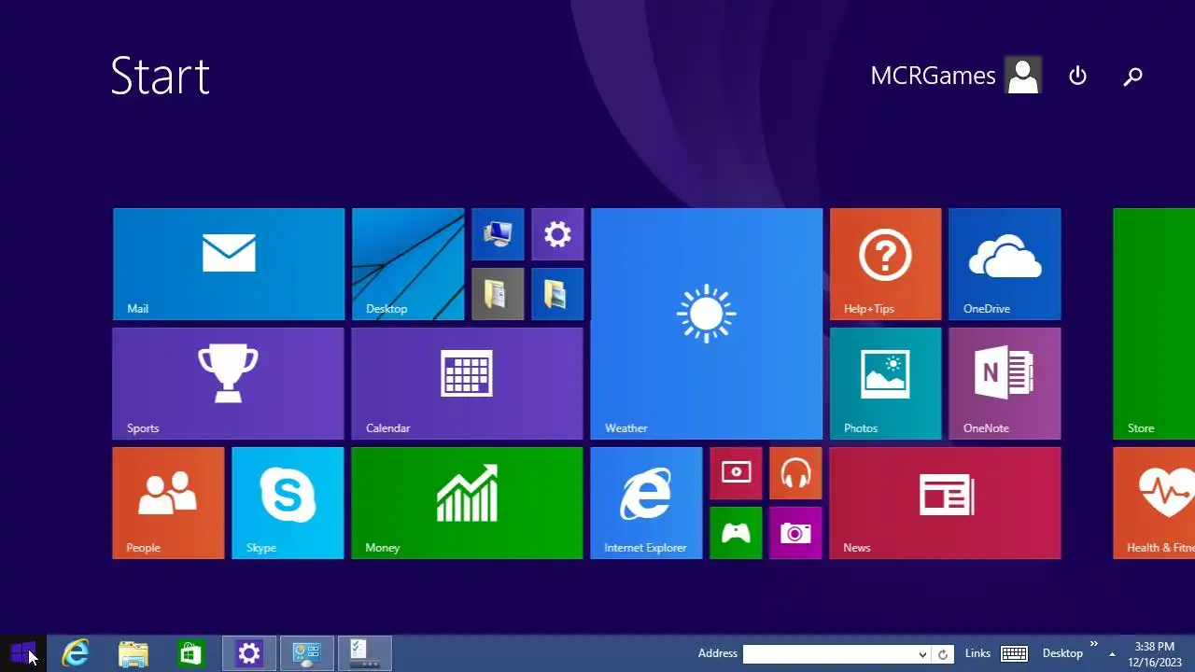Click the search magnifier icon
Screen dimensions: 1195x672
click(x=1132, y=76)
